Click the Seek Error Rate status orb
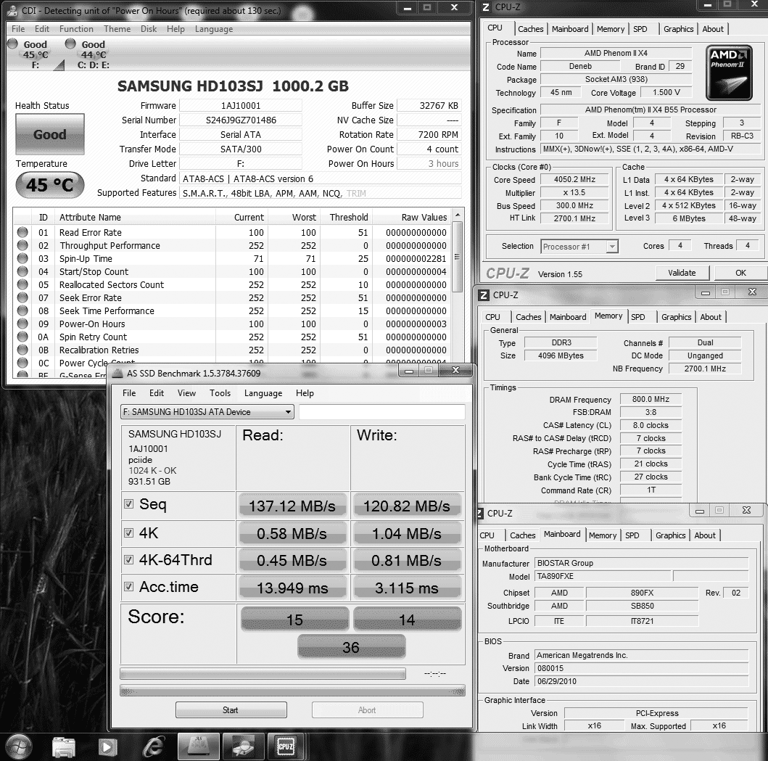 pos(22,297)
